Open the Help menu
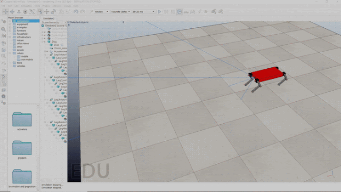 [76, 6]
